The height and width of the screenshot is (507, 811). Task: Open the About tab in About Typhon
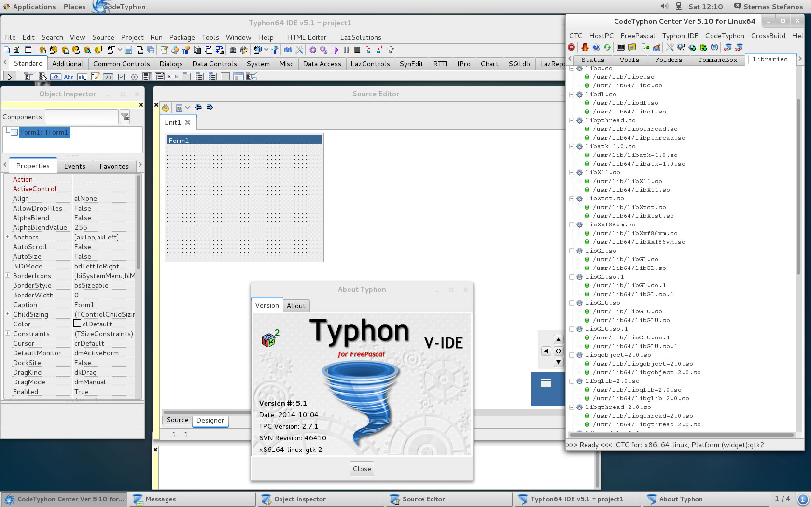tap(296, 306)
